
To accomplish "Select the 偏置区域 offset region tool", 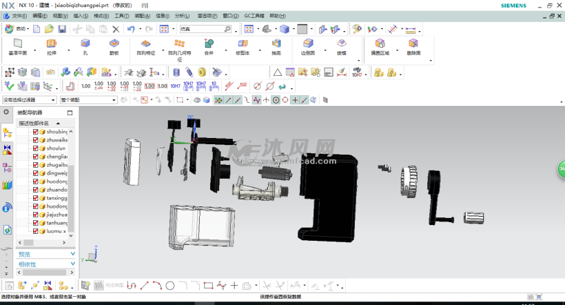I will tap(380, 47).
